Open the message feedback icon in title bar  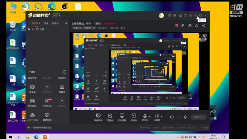tap(174, 15)
